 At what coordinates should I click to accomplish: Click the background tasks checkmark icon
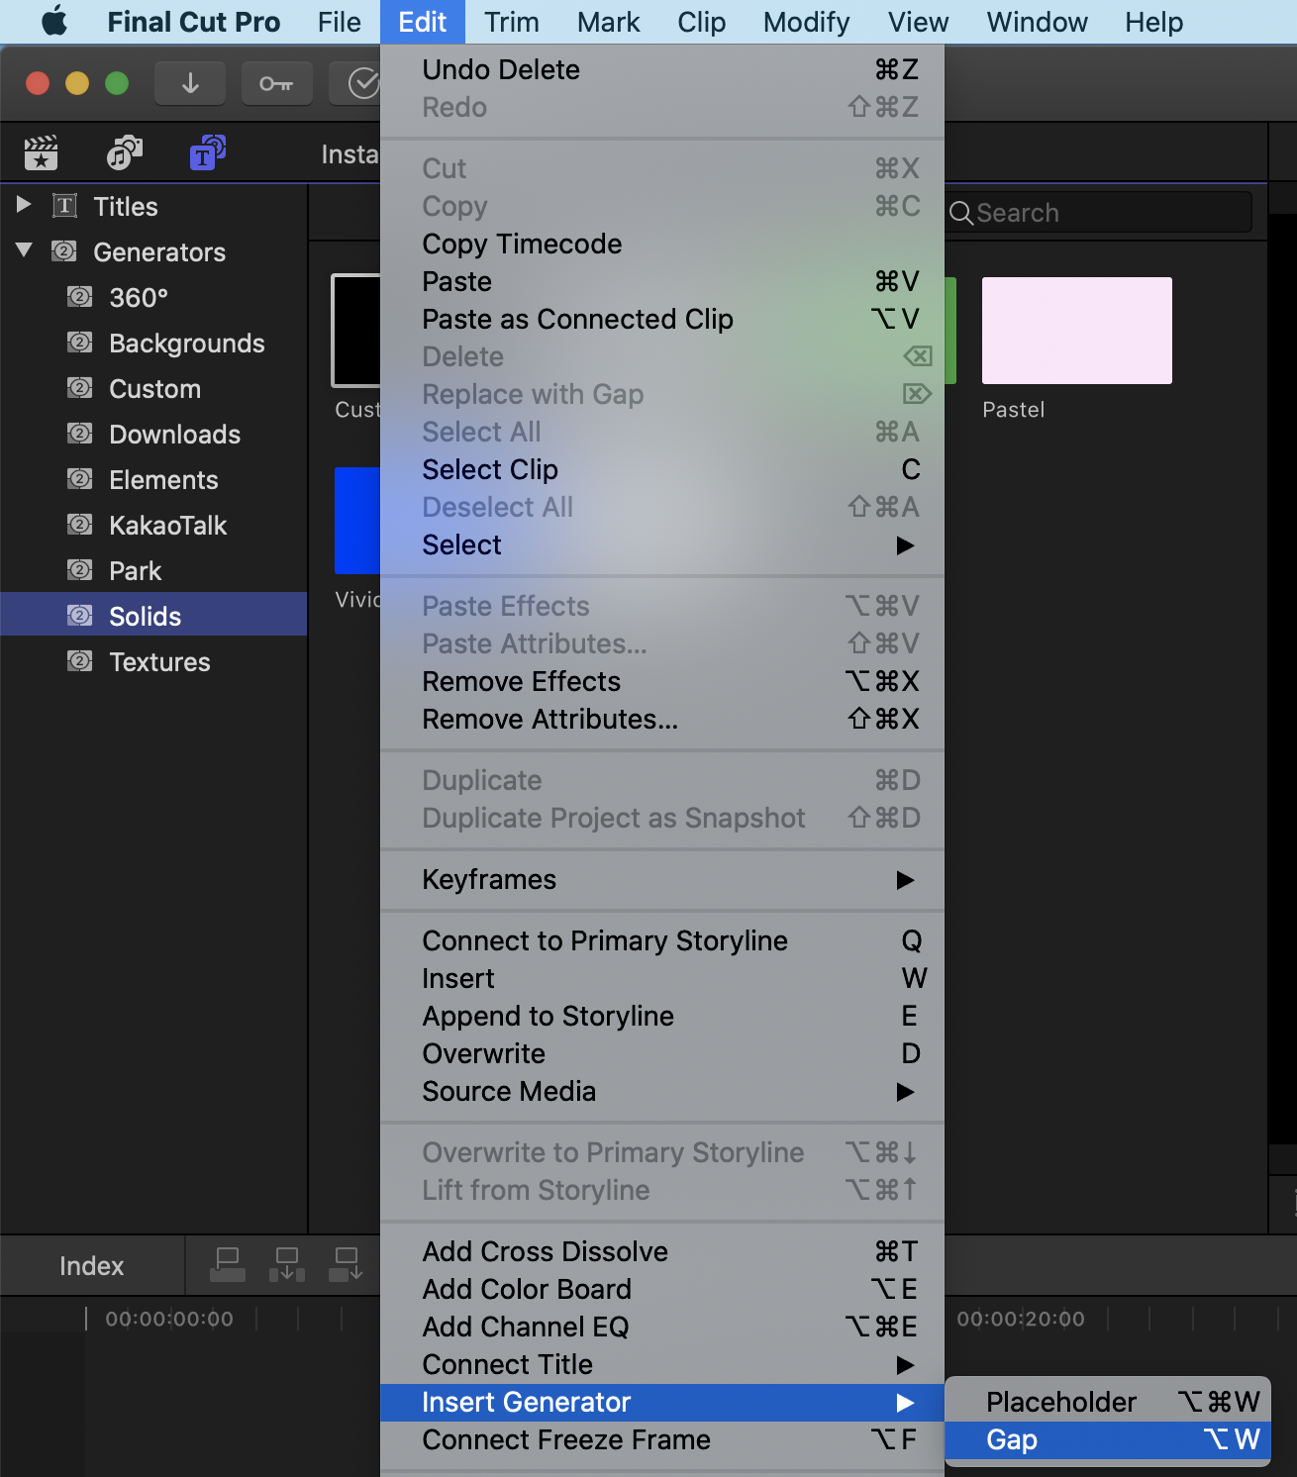click(362, 83)
